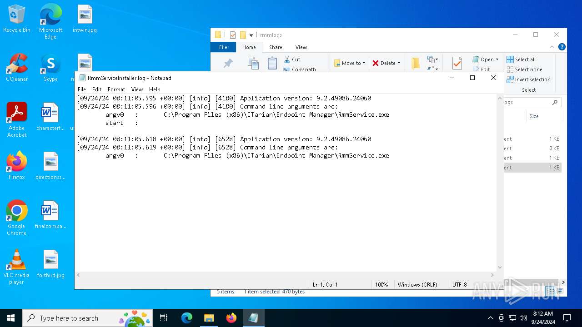582x327 pixels.
Task: Select the intwin.jpg desktop file
Action: pos(85,19)
